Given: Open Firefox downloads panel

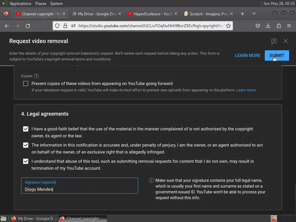Looking at the screenshot, I should (268, 26).
